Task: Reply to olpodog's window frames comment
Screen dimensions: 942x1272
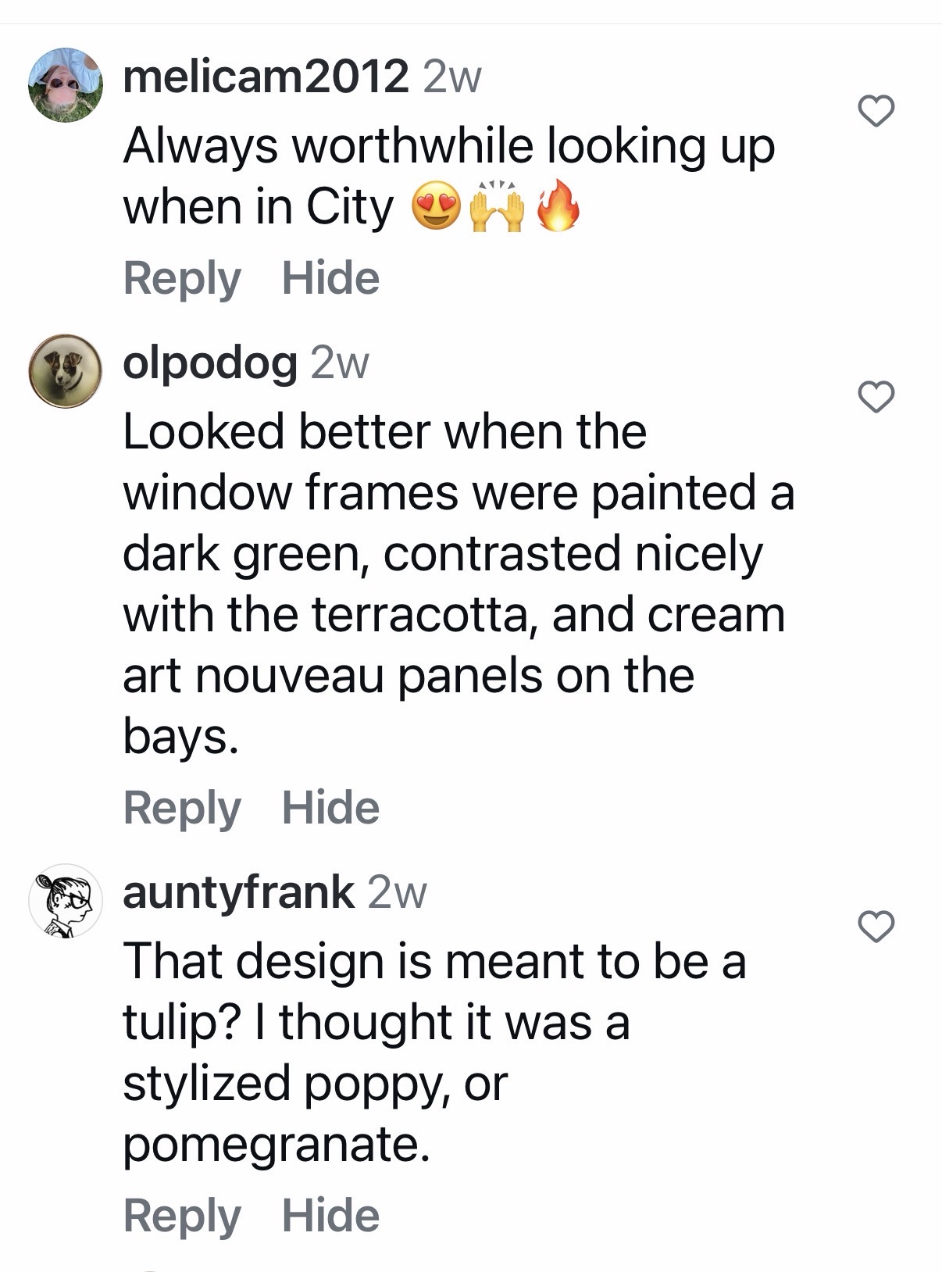Action: point(182,807)
